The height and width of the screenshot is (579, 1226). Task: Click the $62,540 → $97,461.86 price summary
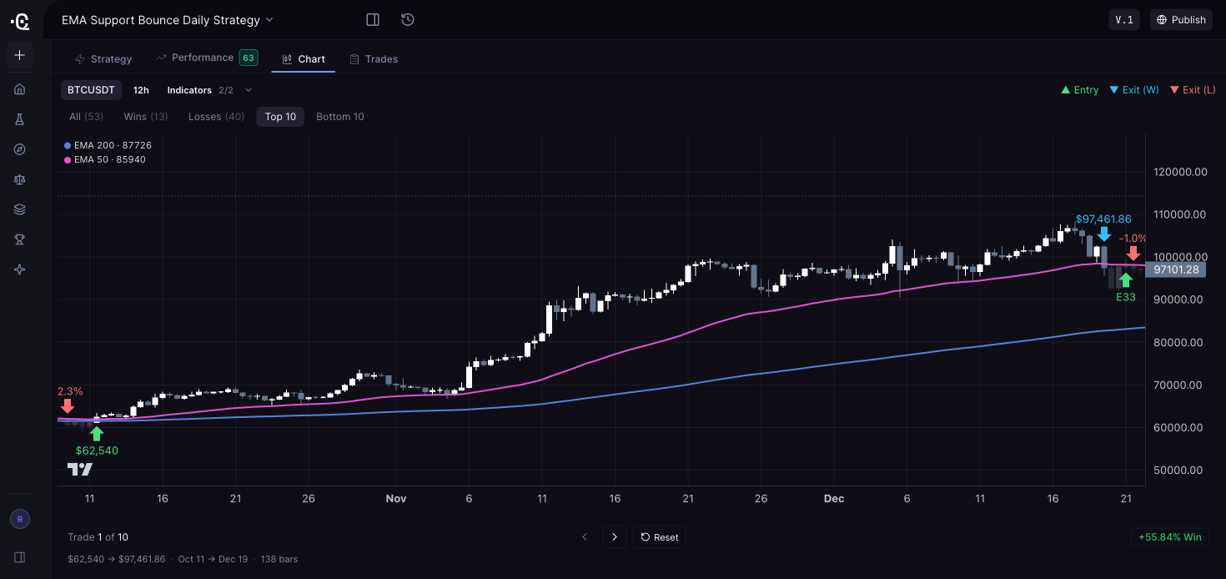pyautogui.click(x=117, y=559)
